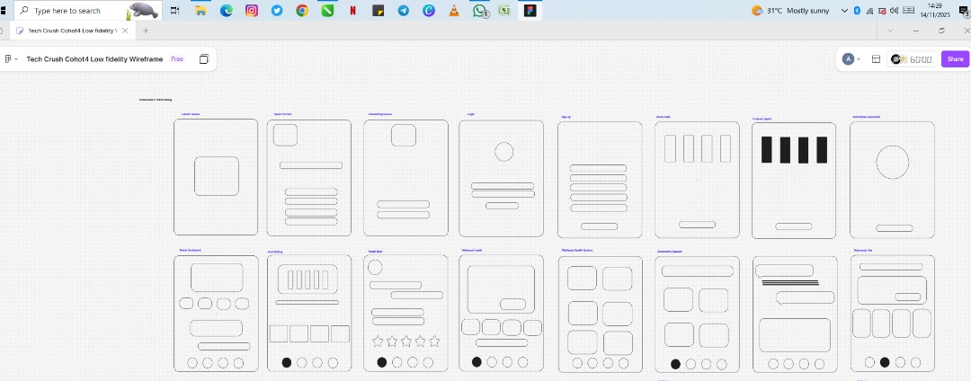This screenshot has width=971, height=381.
Task: Open Excel from taskbar
Action: coord(504,11)
